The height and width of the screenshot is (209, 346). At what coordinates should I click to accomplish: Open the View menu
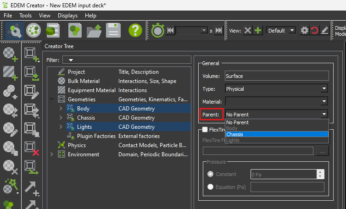pos(45,16)
